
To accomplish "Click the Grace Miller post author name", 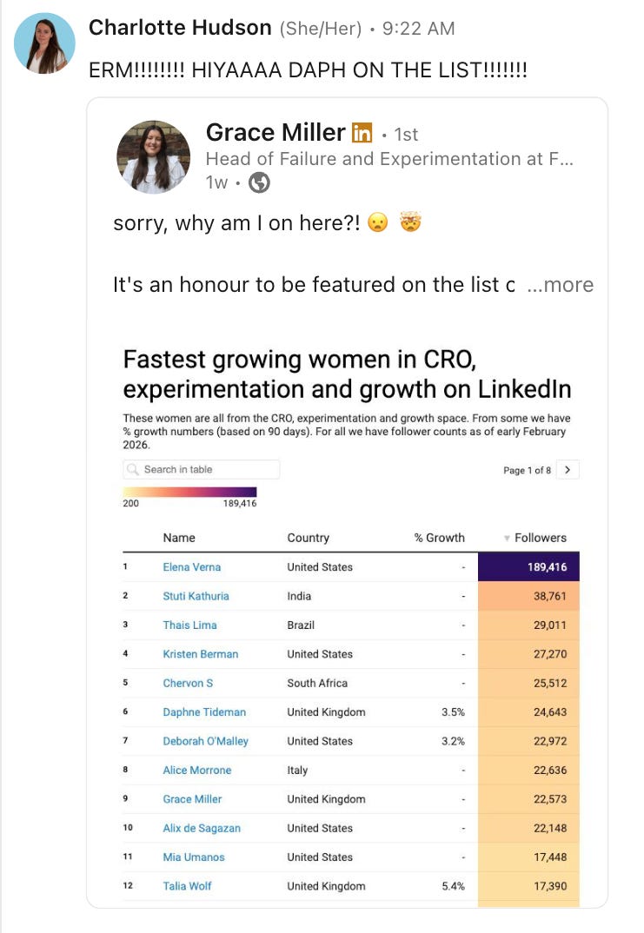I will pos(276,132).
